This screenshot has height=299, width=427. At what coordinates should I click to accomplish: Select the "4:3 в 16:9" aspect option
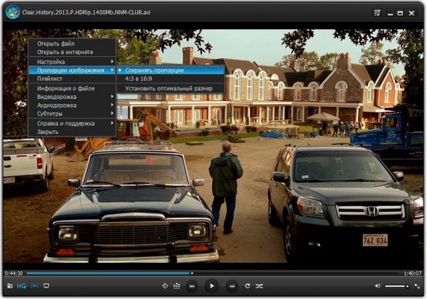click(x=171, y=79)
